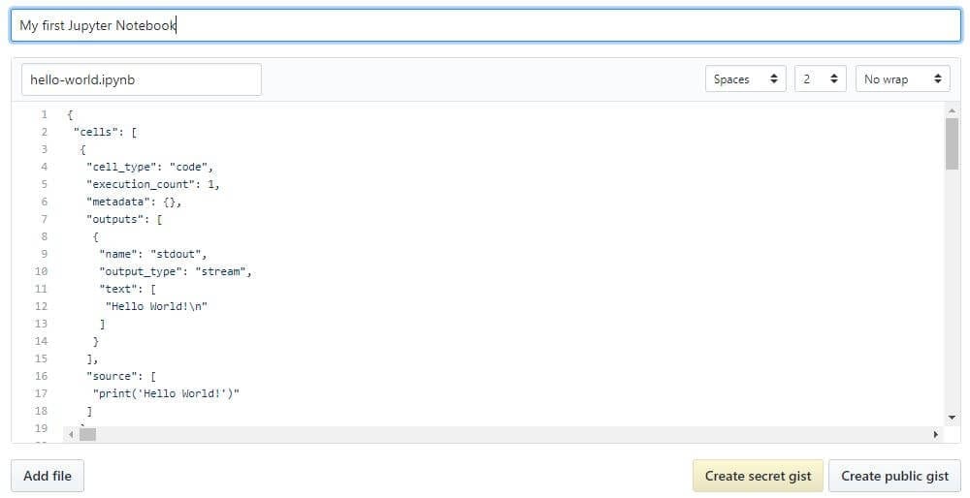This screenshot has height=498, width=970.
Task: Click the "output_type": "stream" line
Action: (175, 271)
